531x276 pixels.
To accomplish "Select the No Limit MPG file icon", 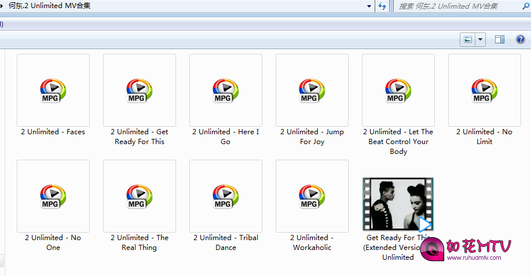I will click(485, 90).
